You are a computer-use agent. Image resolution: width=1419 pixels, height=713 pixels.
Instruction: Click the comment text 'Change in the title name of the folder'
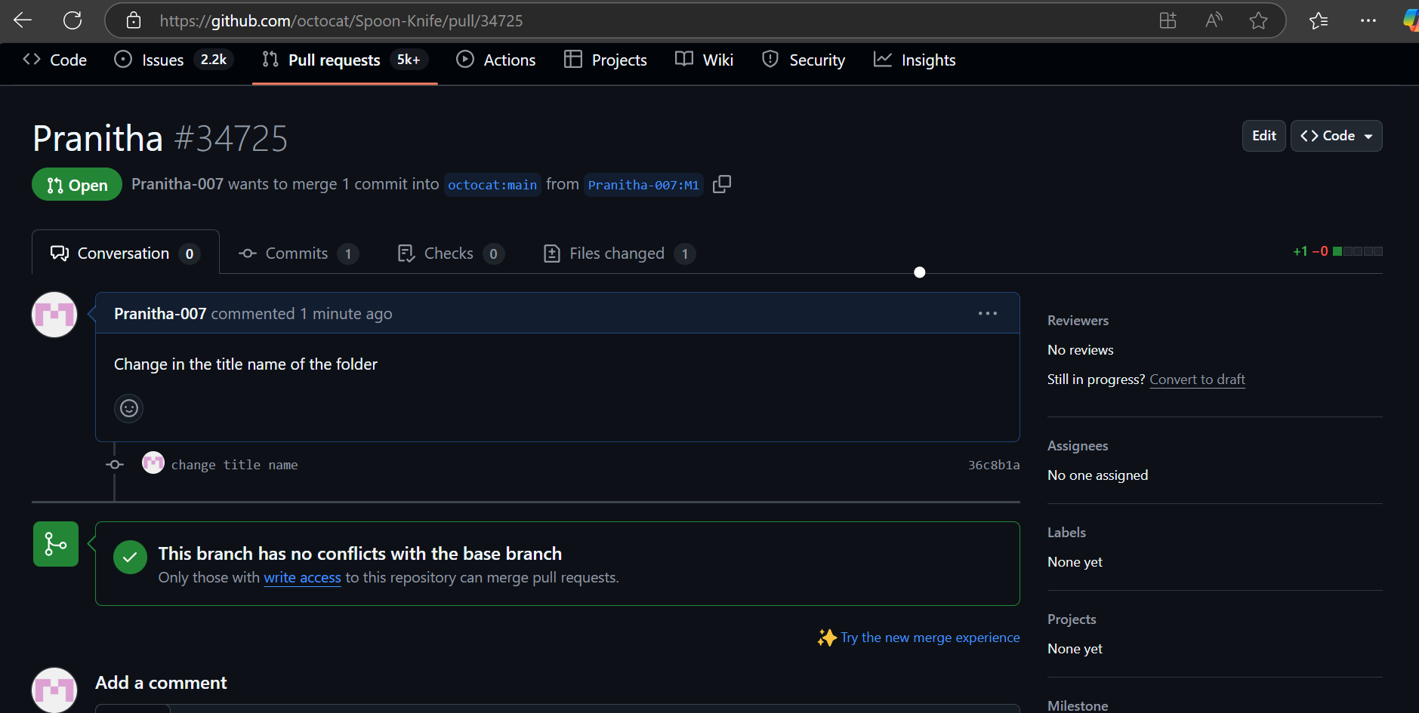[x=245, y=364]
